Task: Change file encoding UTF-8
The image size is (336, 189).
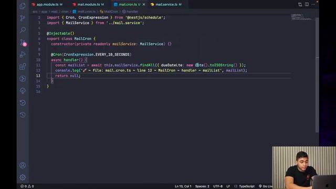Action: pyautogui.click(x=218, y=186)
